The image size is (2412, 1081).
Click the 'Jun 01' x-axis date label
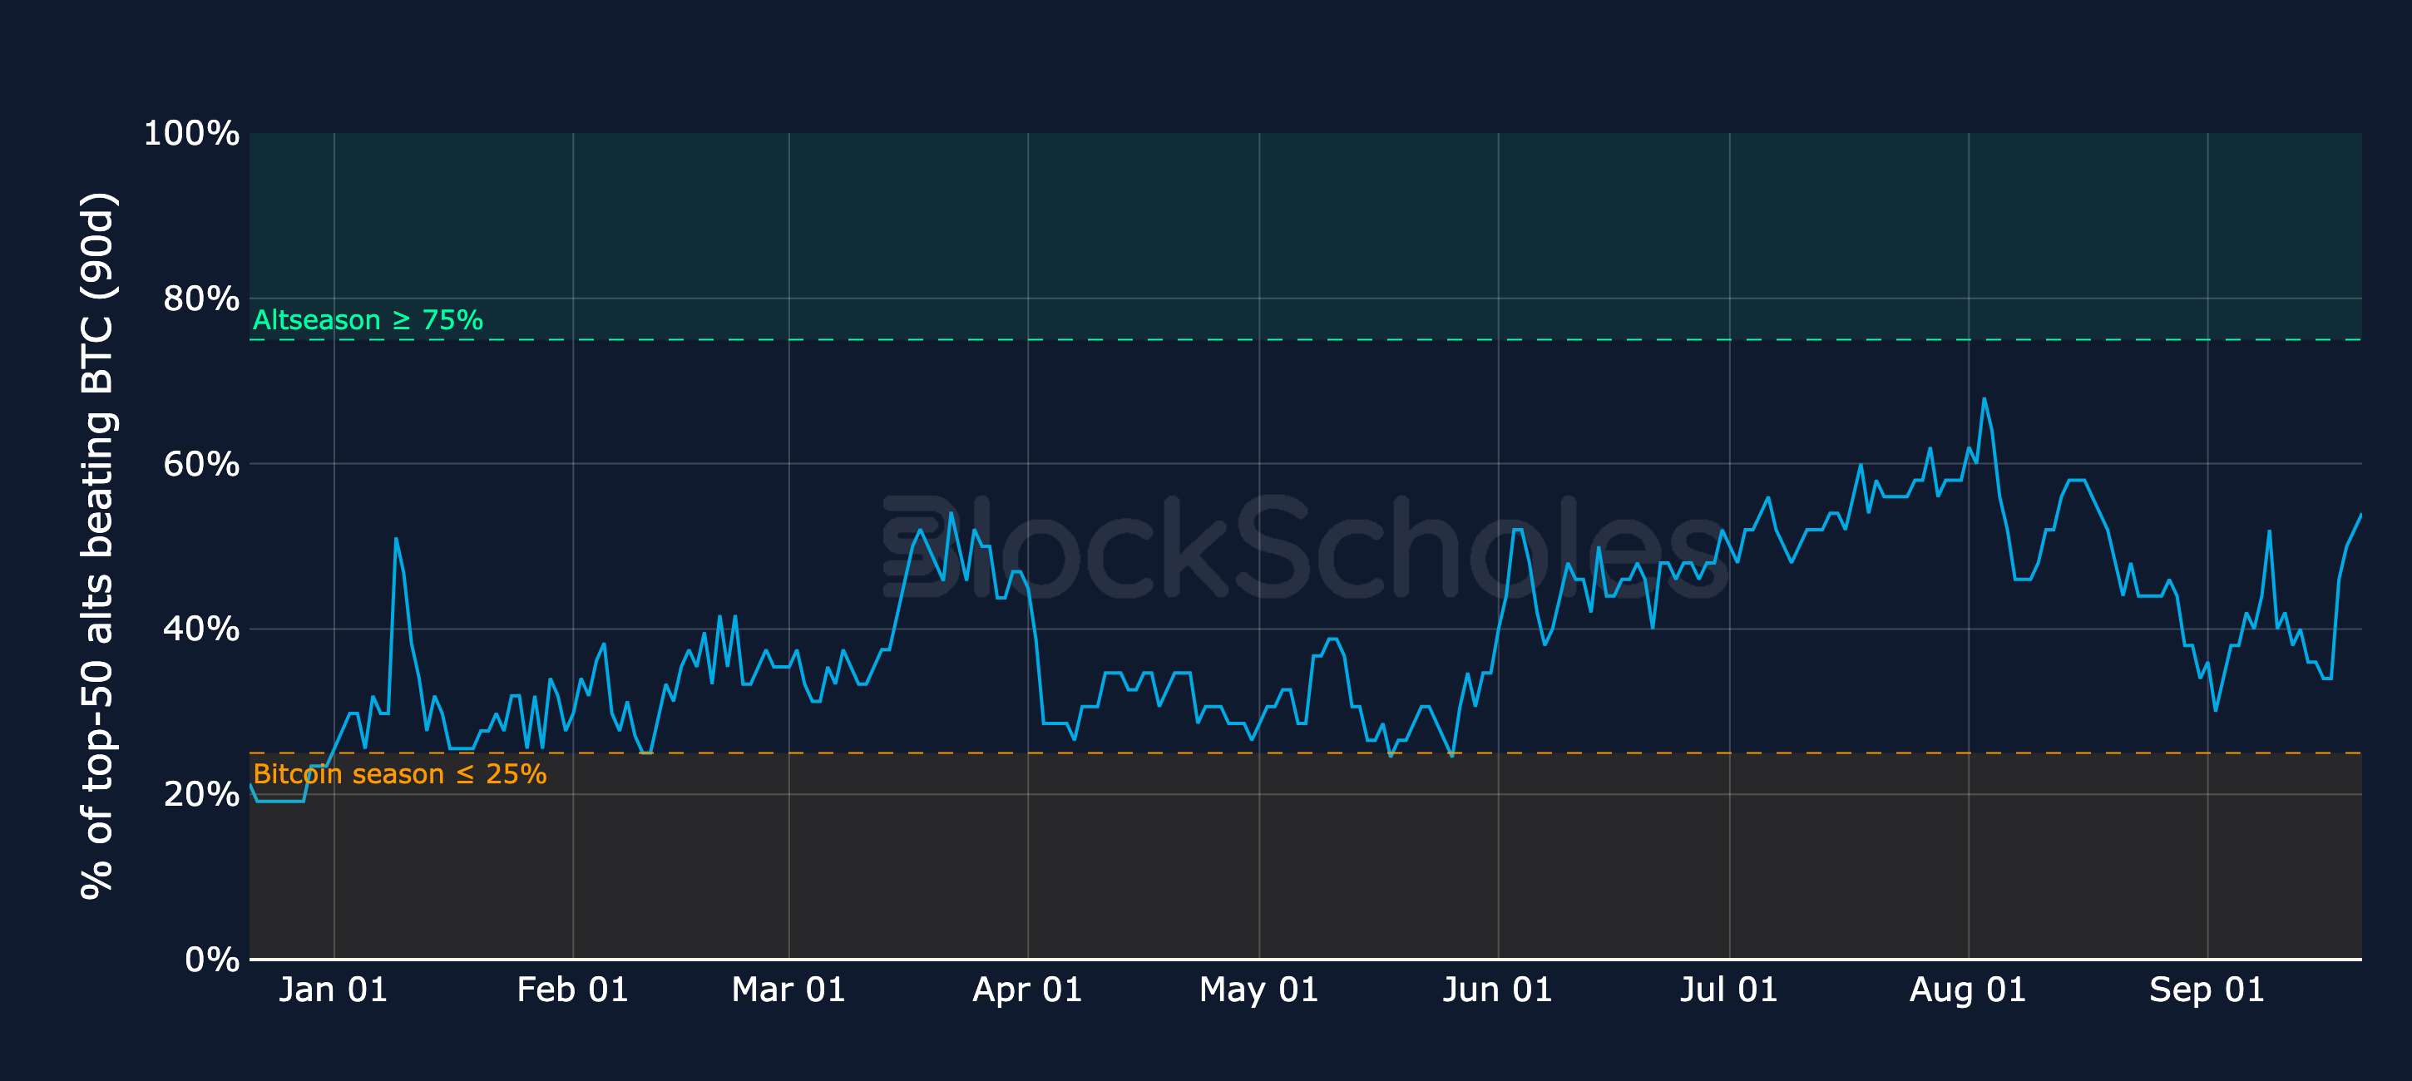[x=1497, y=990]
